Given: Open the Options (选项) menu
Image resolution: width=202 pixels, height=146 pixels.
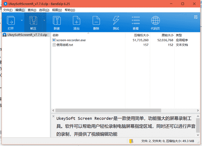Looking at the screenshot, I should tap(44, 10).
